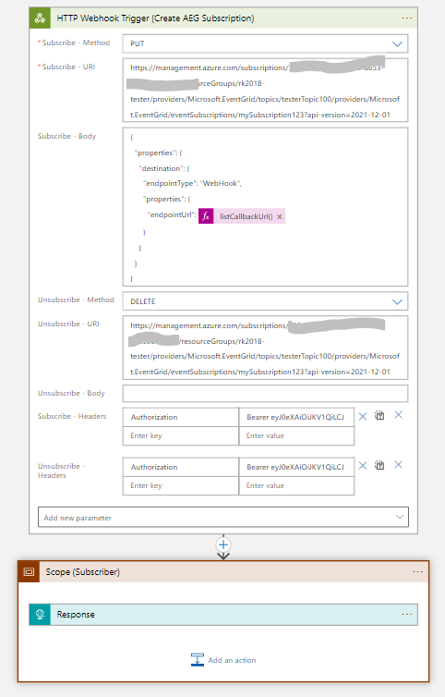Click the Response action icon
The height and width of the screenshot is (697, 445).
[x=40, y=615]
